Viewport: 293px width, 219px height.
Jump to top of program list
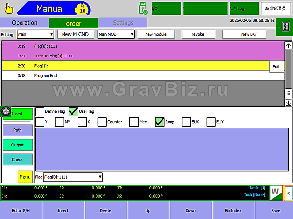point(288,45)
